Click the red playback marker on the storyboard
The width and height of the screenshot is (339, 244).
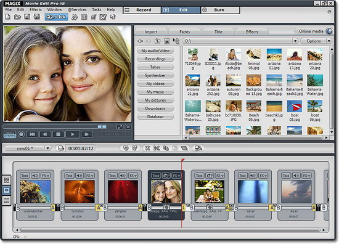[x=182, y=160]
